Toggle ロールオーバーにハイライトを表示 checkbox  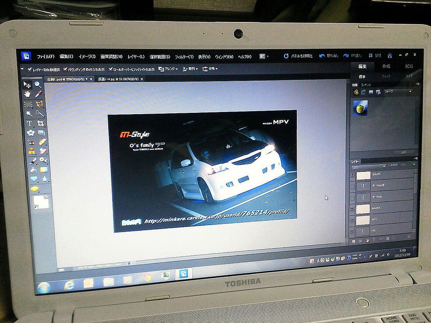[110, 69]
